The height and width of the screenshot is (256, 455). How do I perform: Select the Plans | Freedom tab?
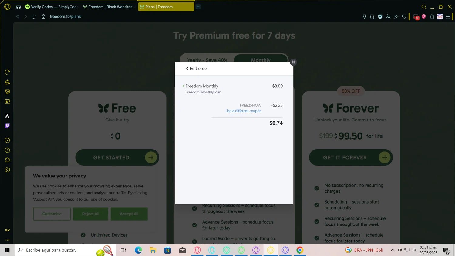click(166, 7)
